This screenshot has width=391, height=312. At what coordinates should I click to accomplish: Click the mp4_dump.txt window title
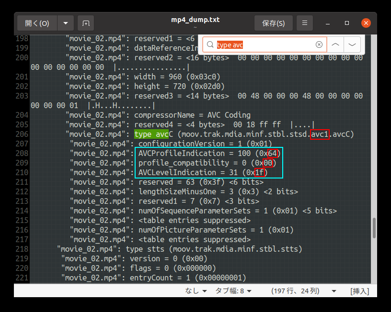pos(195,20)
